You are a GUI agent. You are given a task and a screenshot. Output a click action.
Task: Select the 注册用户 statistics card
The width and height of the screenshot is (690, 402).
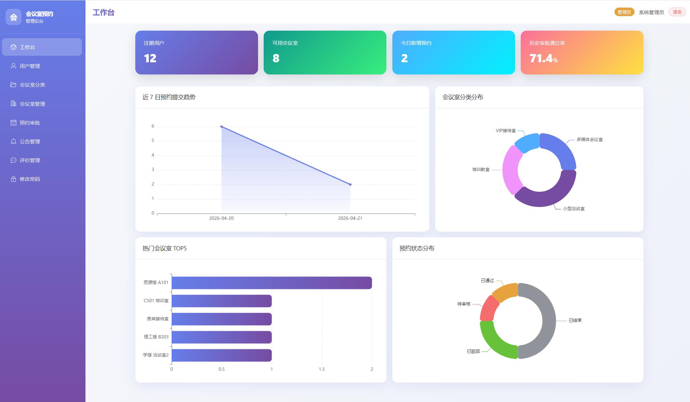(196, 52)
